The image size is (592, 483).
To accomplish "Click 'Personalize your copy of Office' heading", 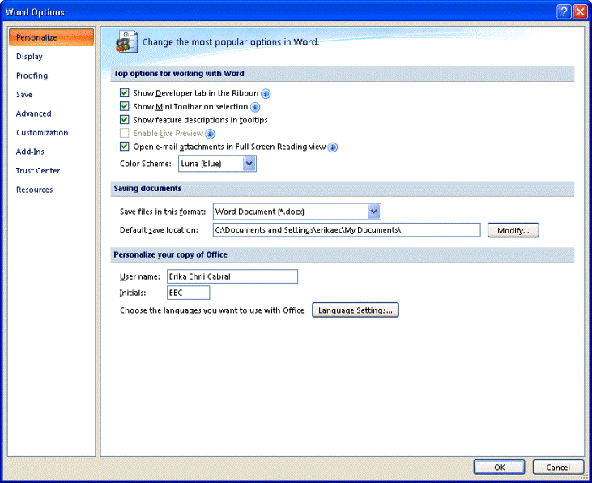I will (x=171, y=254).
